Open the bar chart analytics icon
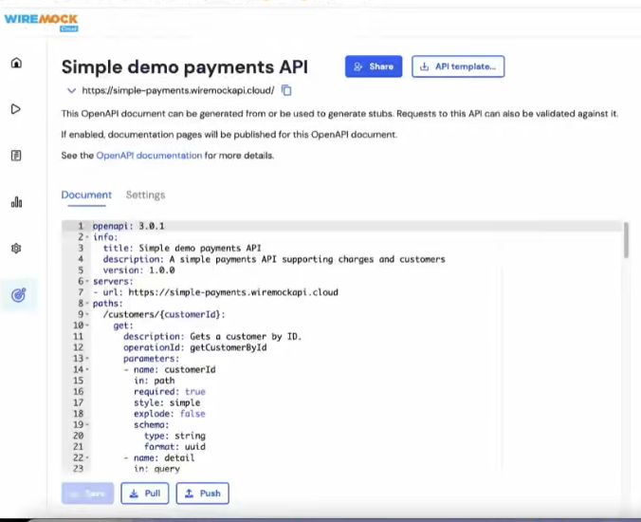641x522 pixels. (x=16, y=201)
